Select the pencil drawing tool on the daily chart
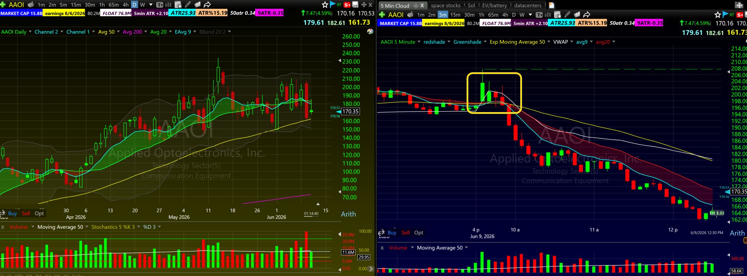 point(188,5)
